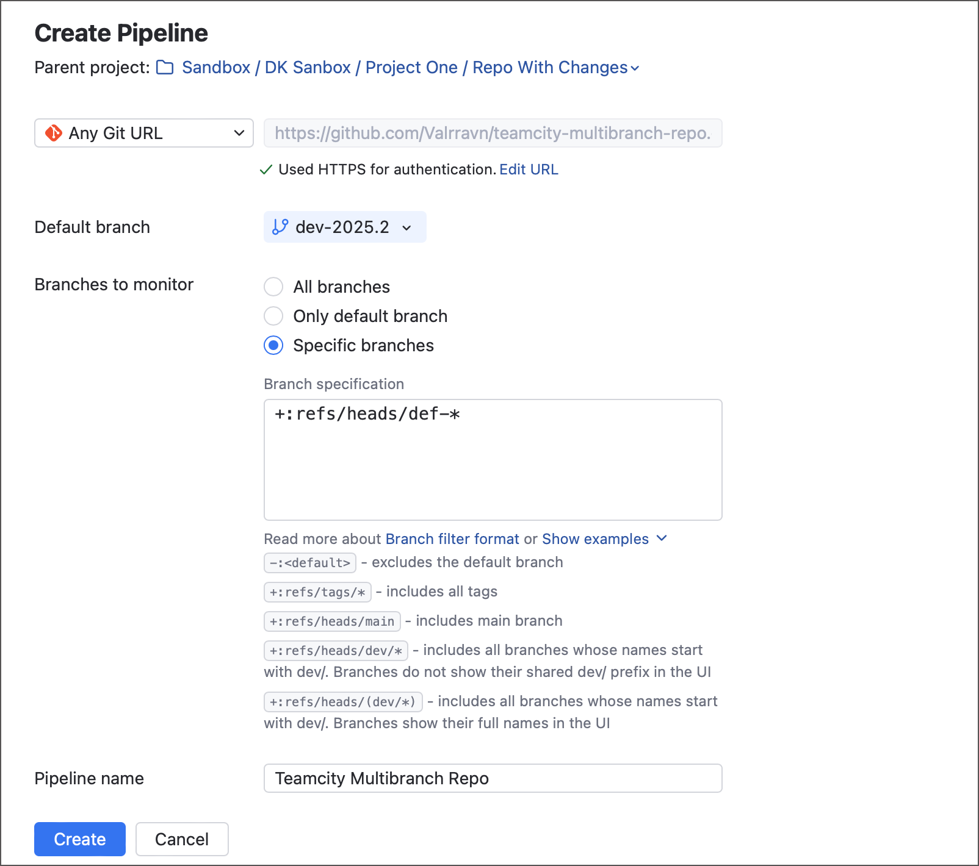Cancel the pipeline creation
The image size is (979, 866).
(181, 839)
